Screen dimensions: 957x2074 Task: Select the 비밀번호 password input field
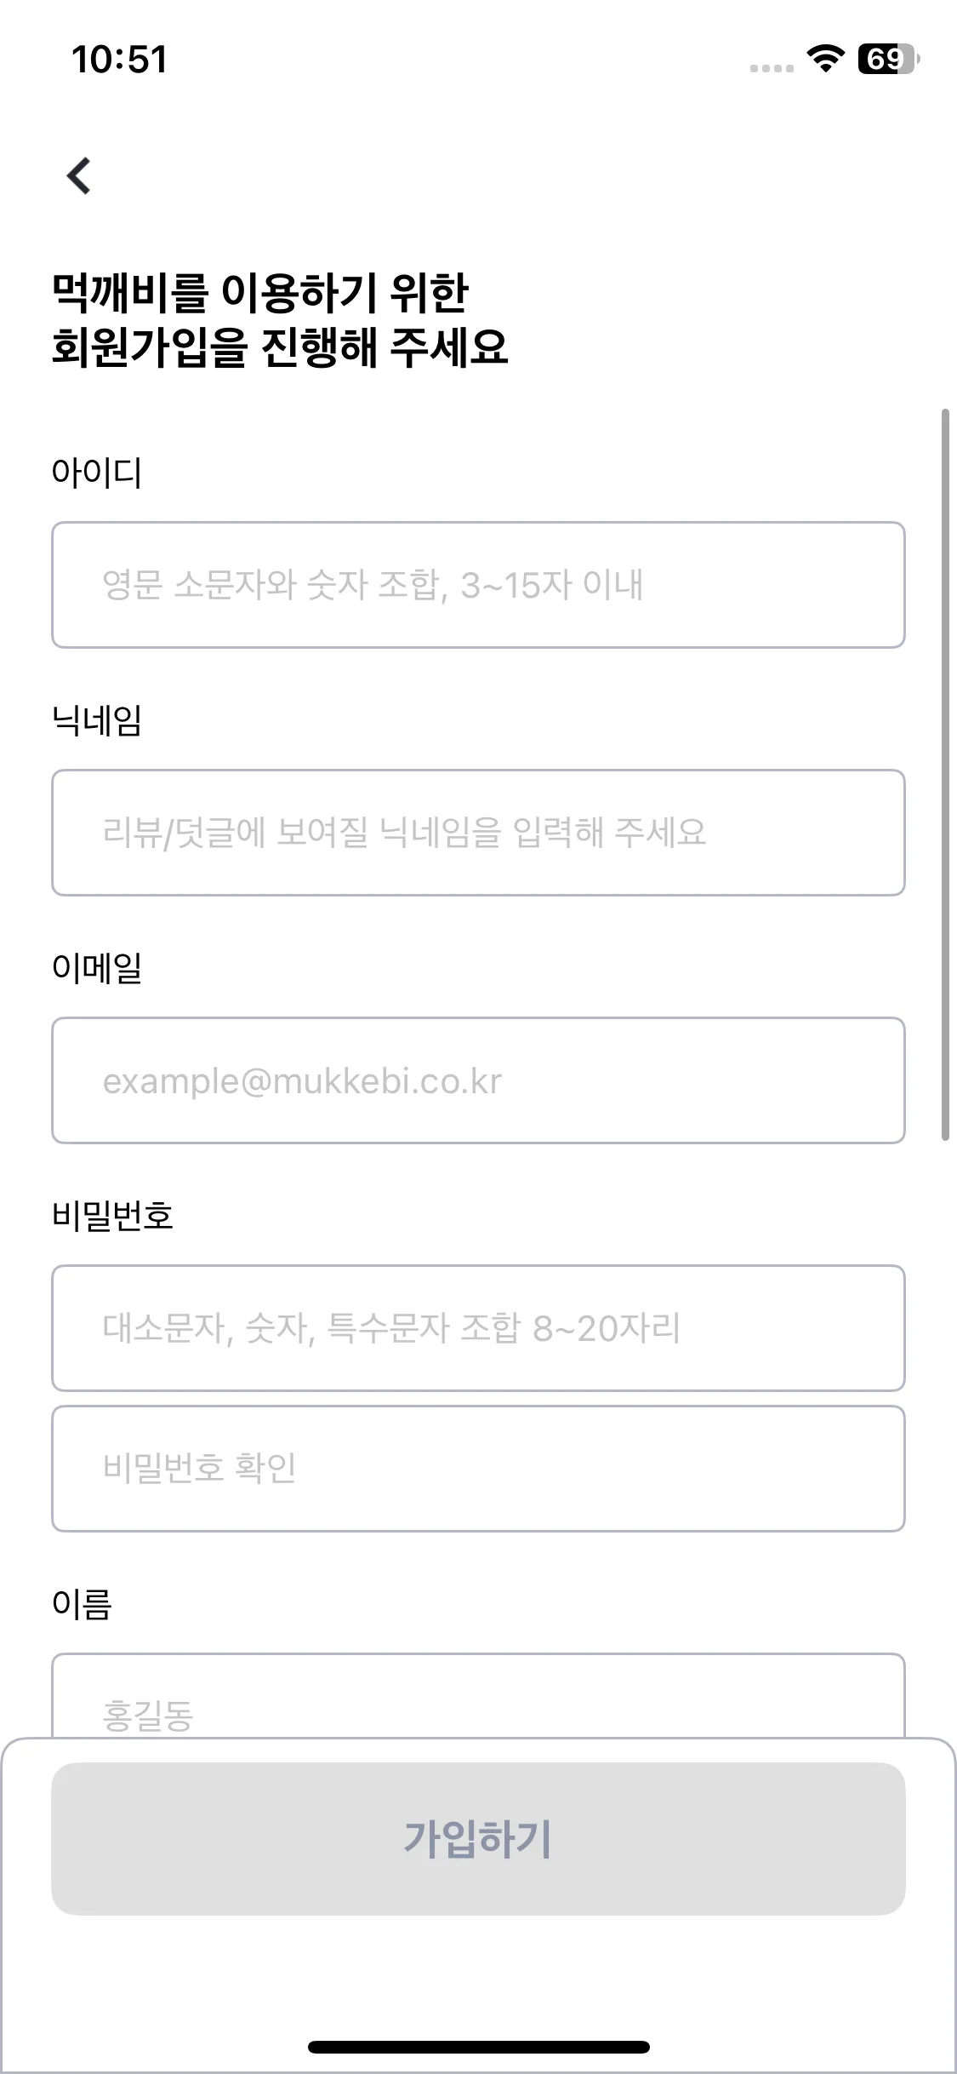478,1328
